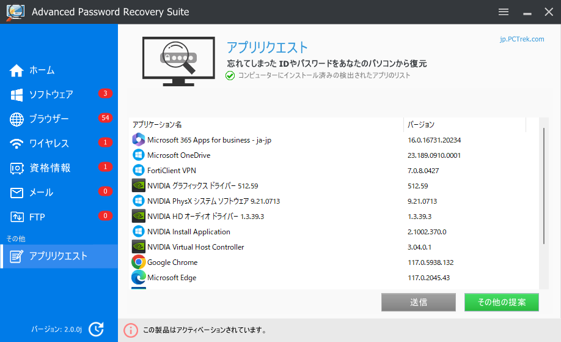
Task: Click the Google Chrome icon in list
Action: click(138, 262)
